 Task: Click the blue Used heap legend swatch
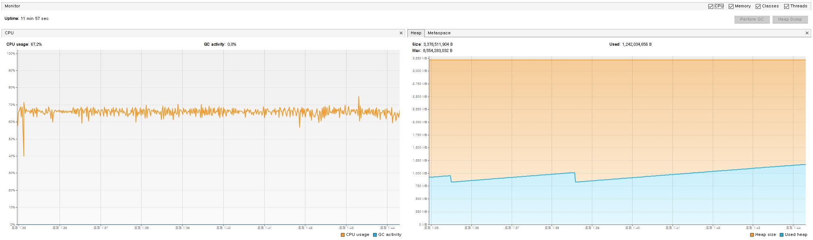tap(782, 235)
